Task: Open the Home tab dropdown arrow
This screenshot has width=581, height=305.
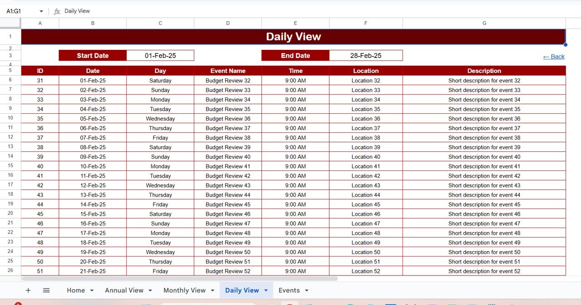Action: [92, 290]
